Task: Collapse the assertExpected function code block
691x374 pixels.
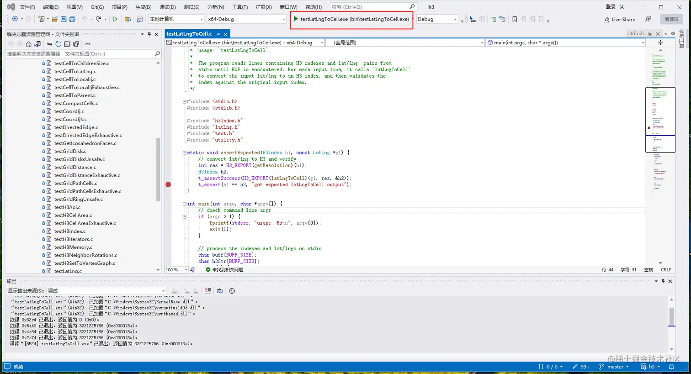Action: point(184,153)
